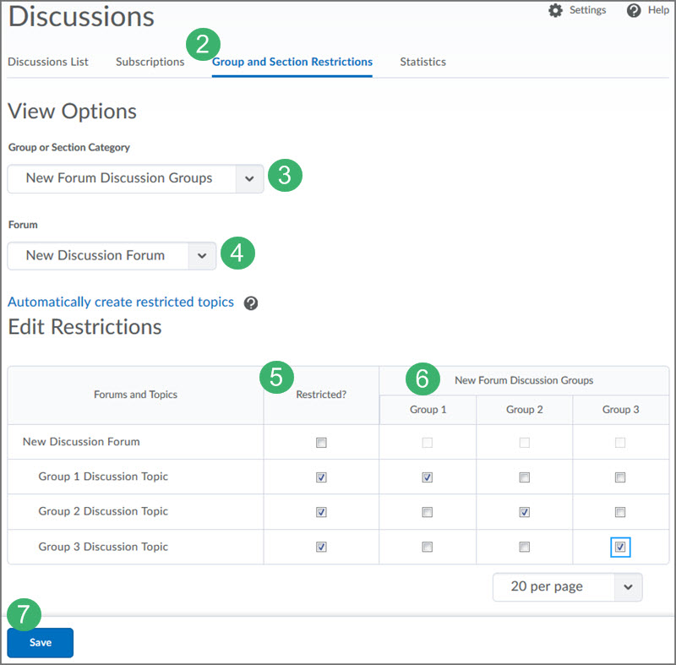
Task: Click the Help question mark icon
Action: [633, 10]
